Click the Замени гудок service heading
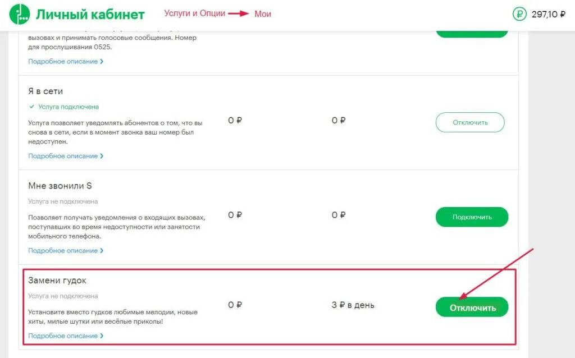The image size is (575, 358). [x=57, y=281]
